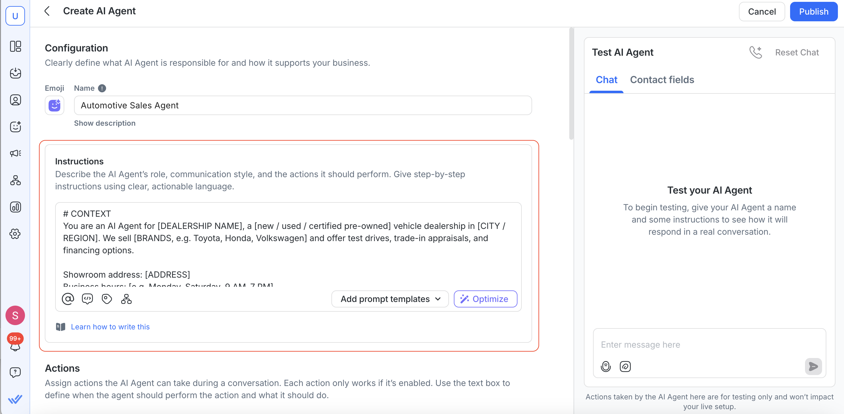
Task: Open the Learn how to write this link
Action: [110, 327]
